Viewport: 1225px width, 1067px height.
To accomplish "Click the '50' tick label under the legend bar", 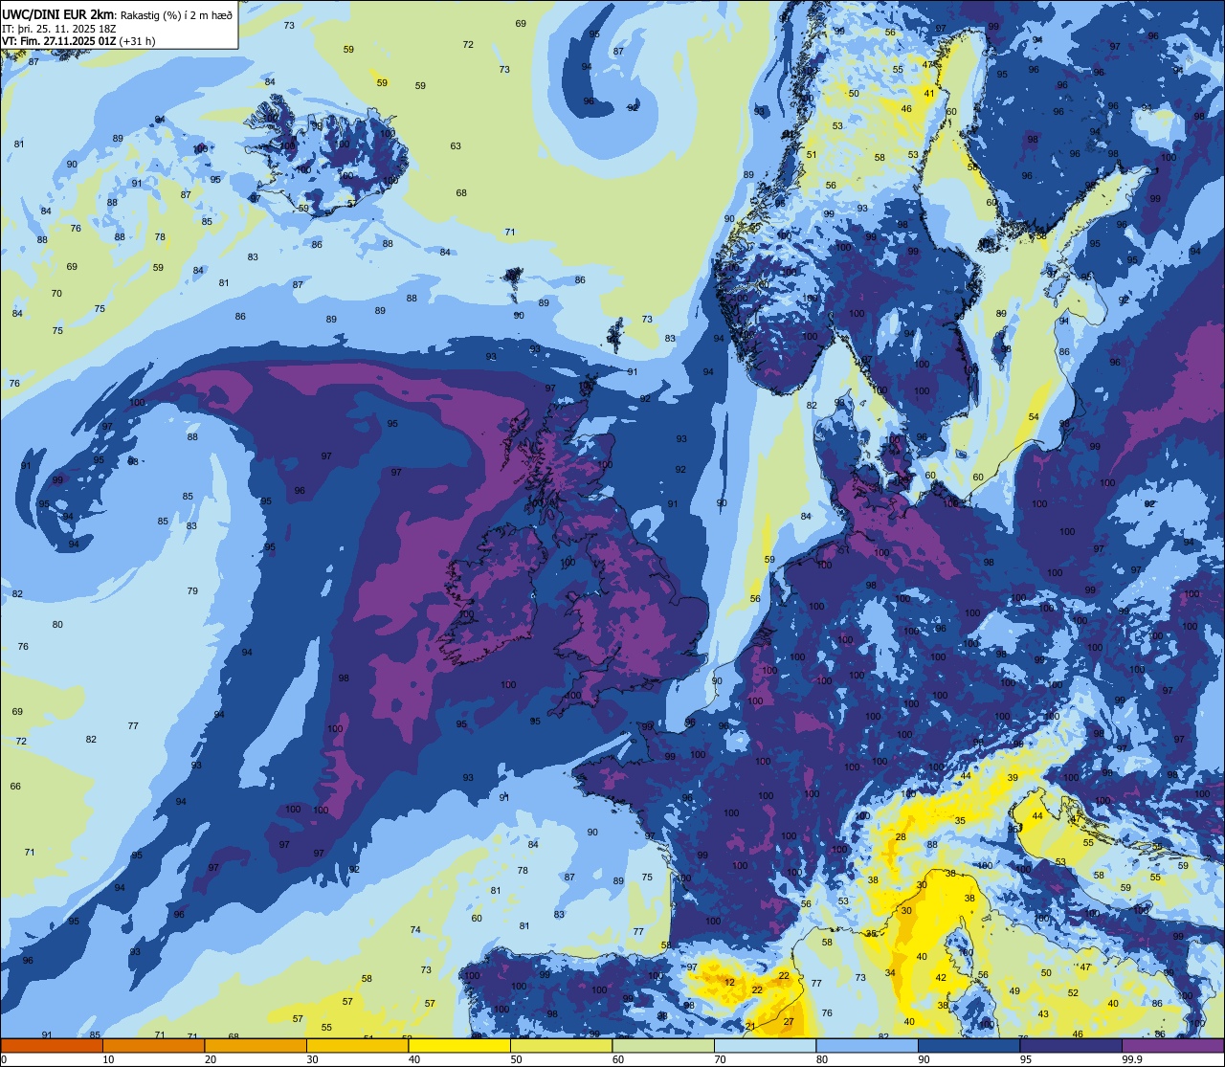I will [x=516, y=1059].
